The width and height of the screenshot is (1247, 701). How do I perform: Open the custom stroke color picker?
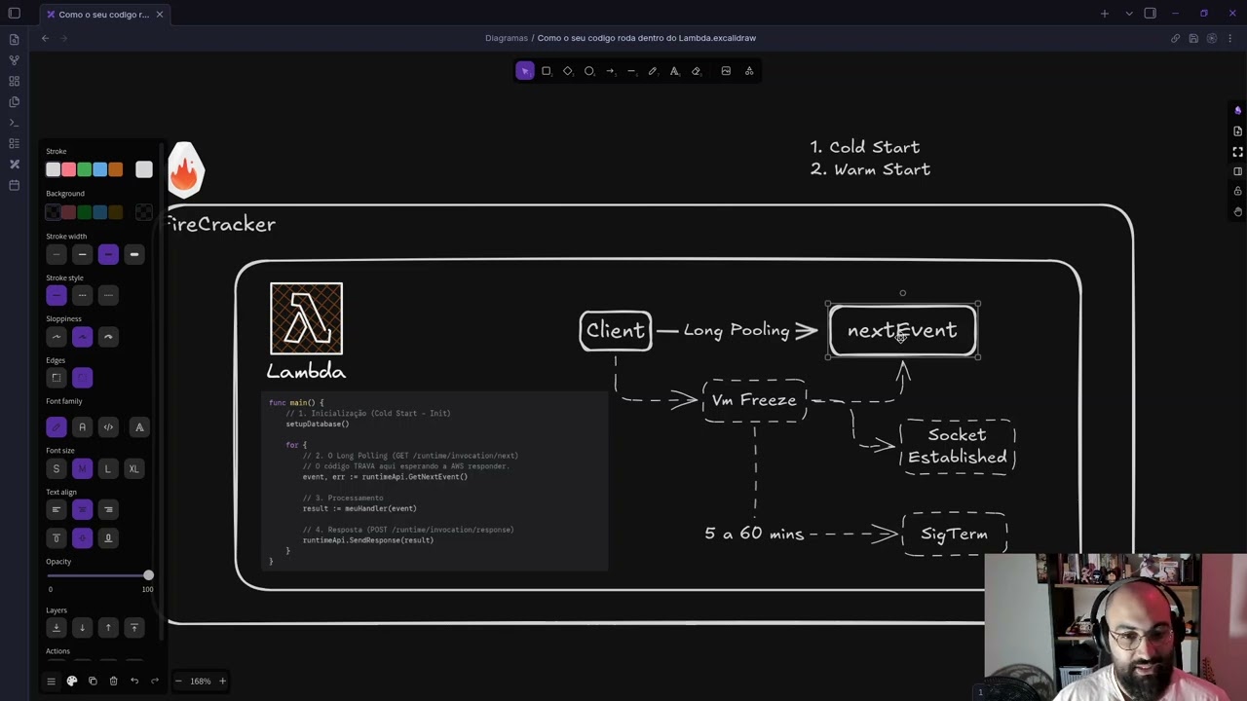144,169
